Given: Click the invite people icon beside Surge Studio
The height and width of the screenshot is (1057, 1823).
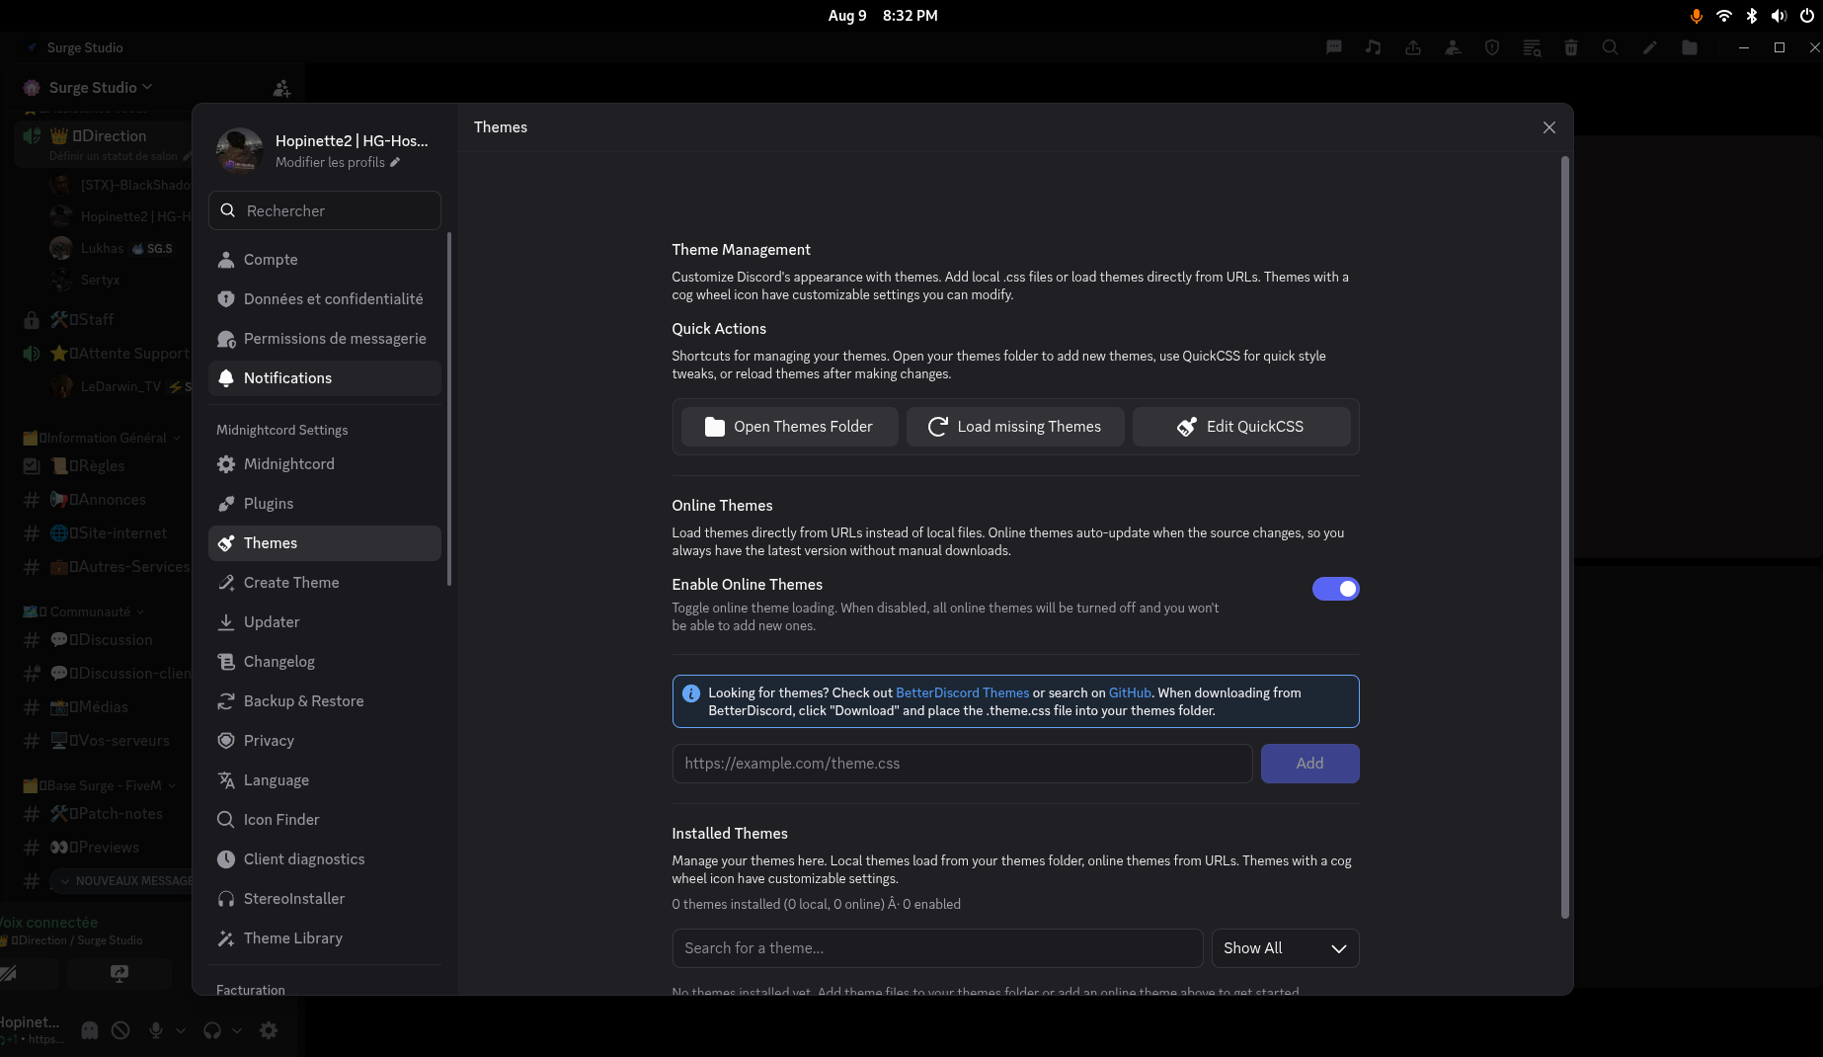Looking at the screenshot, I should point(281,88).
